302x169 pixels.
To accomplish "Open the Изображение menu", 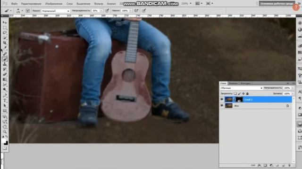I will click(x=54, y=4).
